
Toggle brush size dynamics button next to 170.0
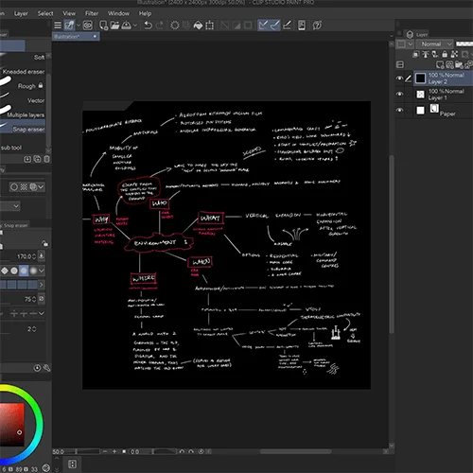point(42,255)
